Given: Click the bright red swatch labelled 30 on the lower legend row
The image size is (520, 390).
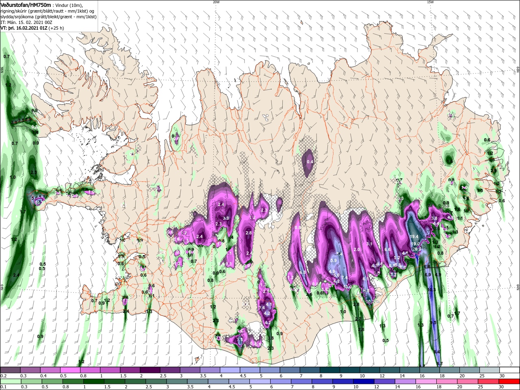Looking at the screenshot, I should [509, 381].
